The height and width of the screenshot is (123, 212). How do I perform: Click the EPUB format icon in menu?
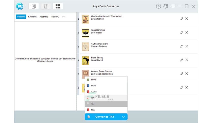(88, 80)
